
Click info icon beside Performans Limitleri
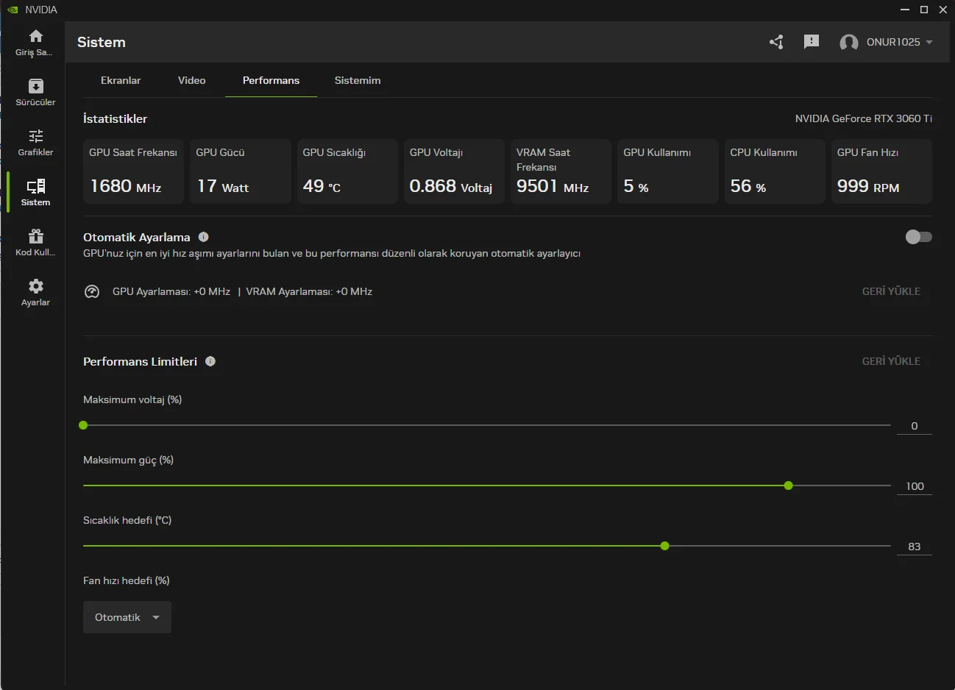pyautogui.click(x=210, y=361)
